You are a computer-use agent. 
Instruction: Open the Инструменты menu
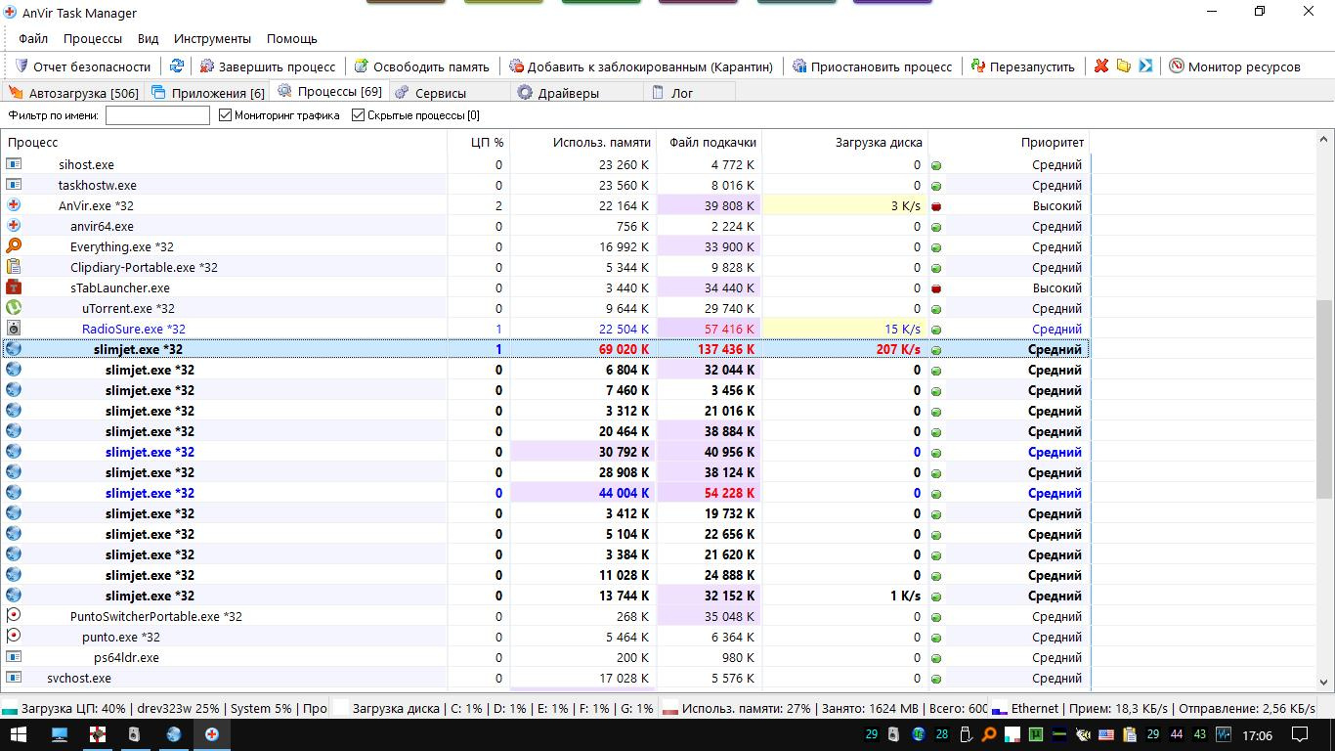tap(212, 39)
